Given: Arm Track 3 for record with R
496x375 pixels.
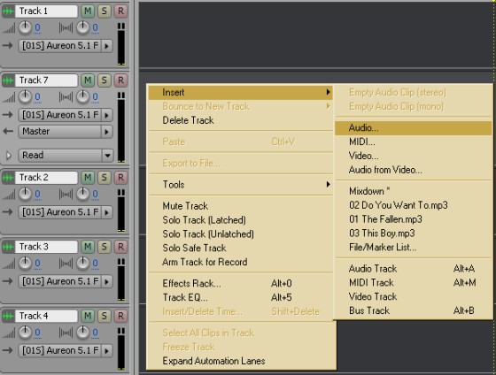Looking at the screenshot, I should click(x=120, y=247).
